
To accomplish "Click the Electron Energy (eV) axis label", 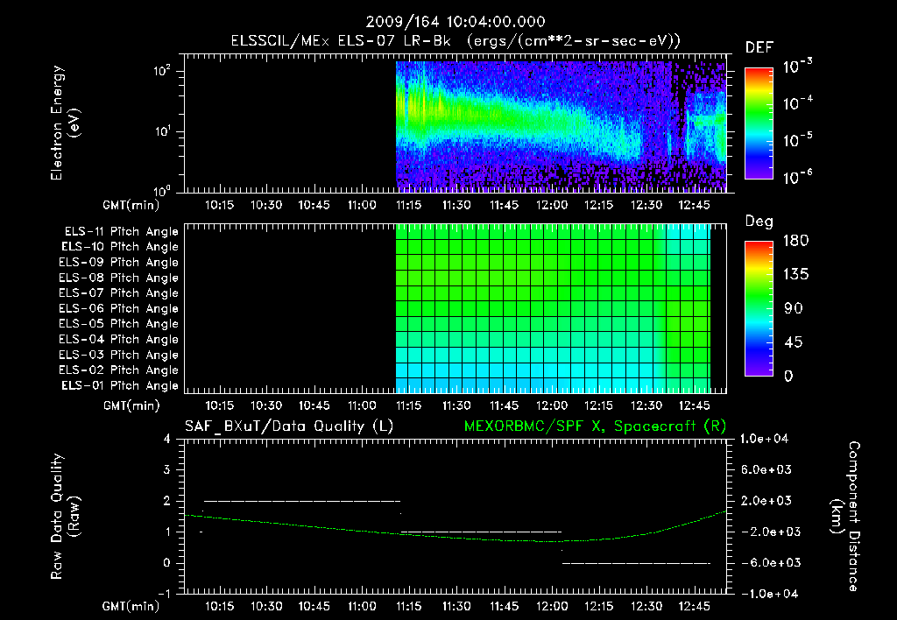I will (65, 123).
